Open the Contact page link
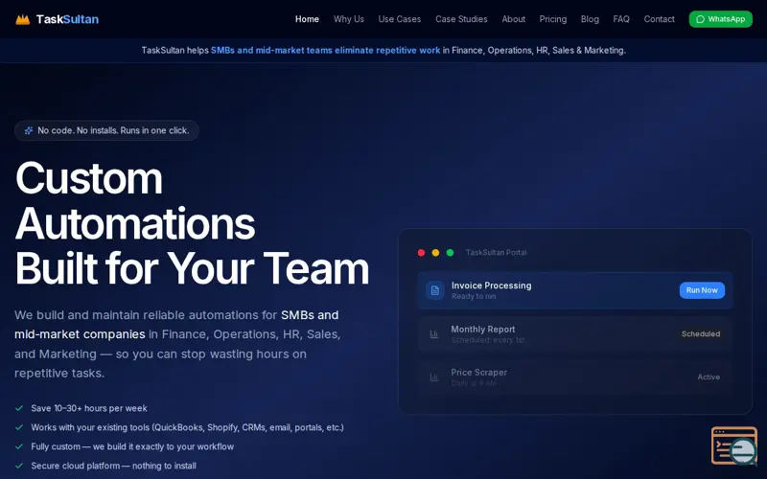The height and width of the screenshot is (479, 767). [659, 19]
